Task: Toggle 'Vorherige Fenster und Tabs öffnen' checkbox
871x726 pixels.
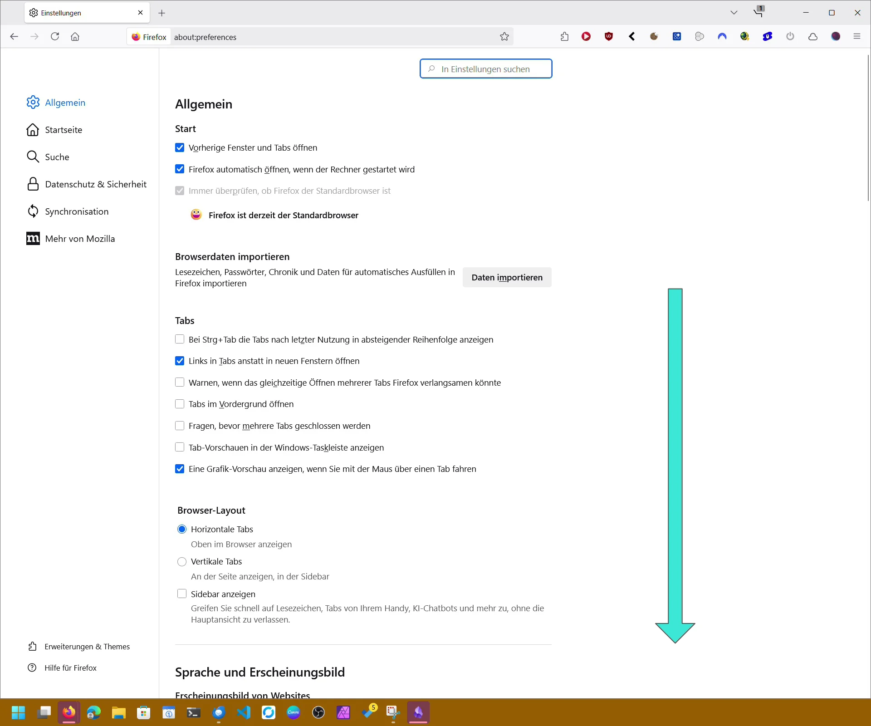Action: click(180, 148)
